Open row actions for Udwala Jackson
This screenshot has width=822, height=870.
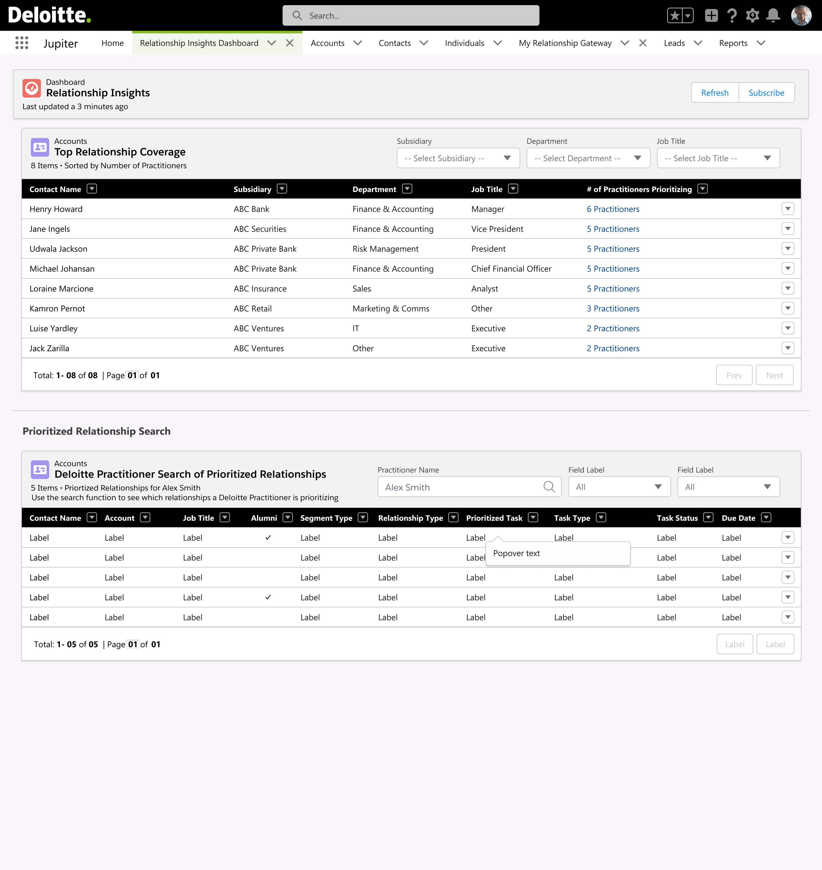[788, 249]
